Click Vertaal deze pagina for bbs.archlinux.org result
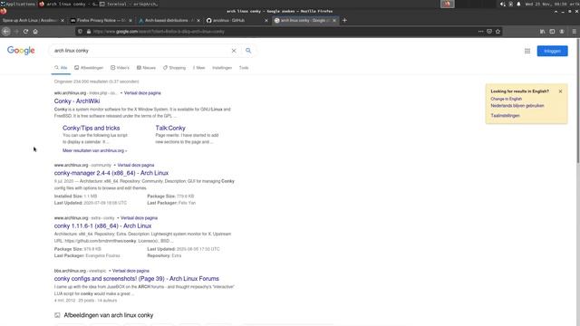 click(x=130, y=271)
